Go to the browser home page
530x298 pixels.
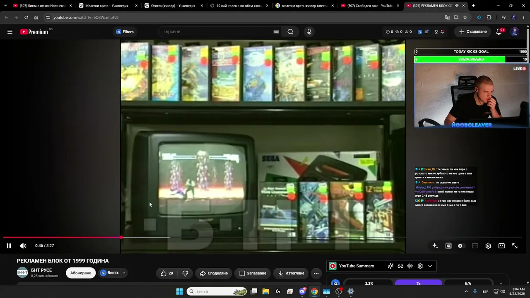(x=36, y=17)
